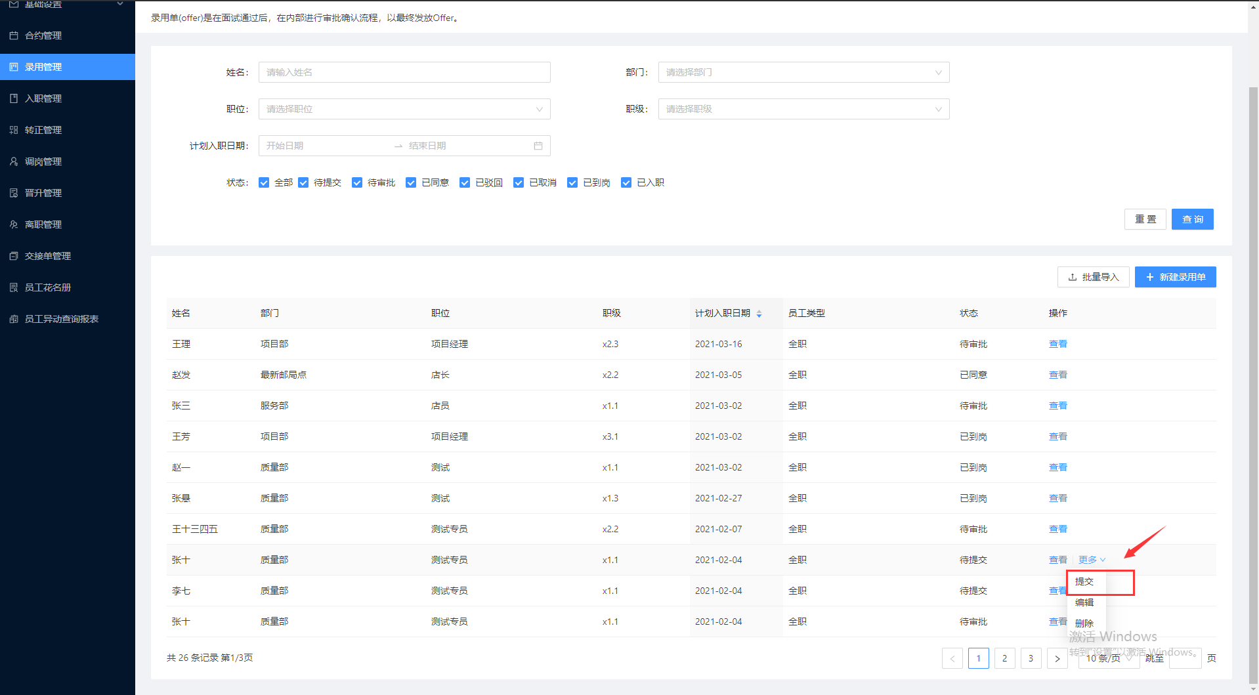The image size is (1259, 695).
Task: Open the 10 条/页 page size dropdown
Action: [1109, 658]
